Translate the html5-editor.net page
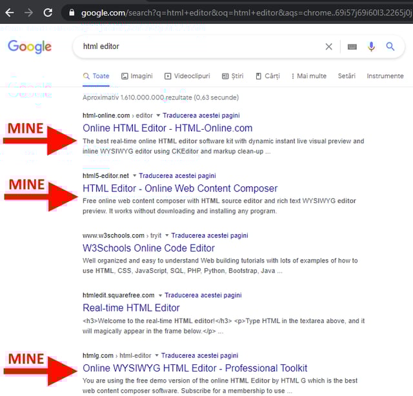The image size is (413, 396). point(177,175)
